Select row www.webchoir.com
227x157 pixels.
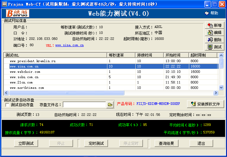111,72
